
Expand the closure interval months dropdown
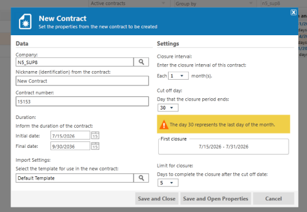coord(178,76)
